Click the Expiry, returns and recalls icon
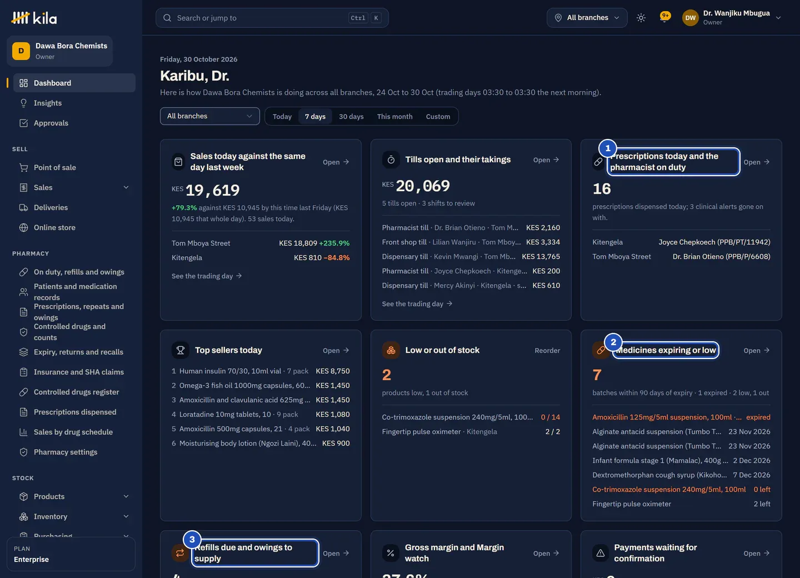This screenshot has width=800, height=578. tap(23, 352)
